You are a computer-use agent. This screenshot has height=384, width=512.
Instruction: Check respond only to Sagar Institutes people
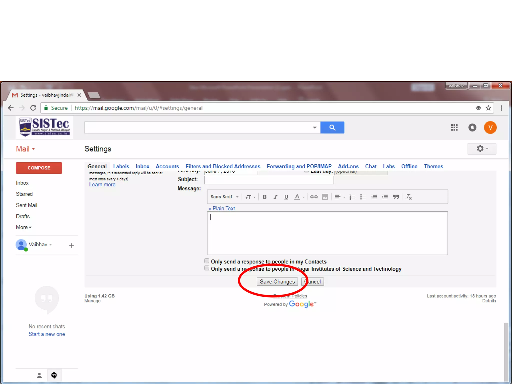pyautogui.click(x=207, y=268)
